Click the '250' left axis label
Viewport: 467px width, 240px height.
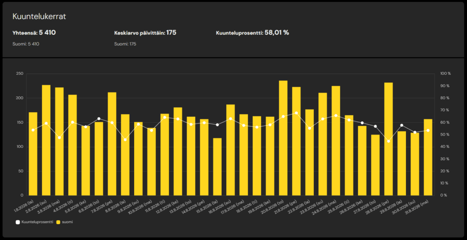click(20, 73)
